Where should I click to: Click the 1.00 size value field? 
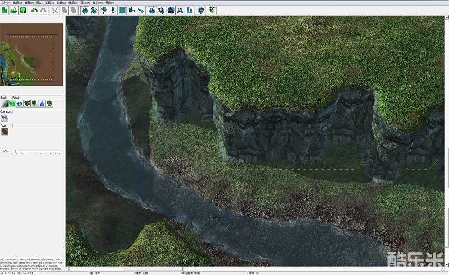5,151
